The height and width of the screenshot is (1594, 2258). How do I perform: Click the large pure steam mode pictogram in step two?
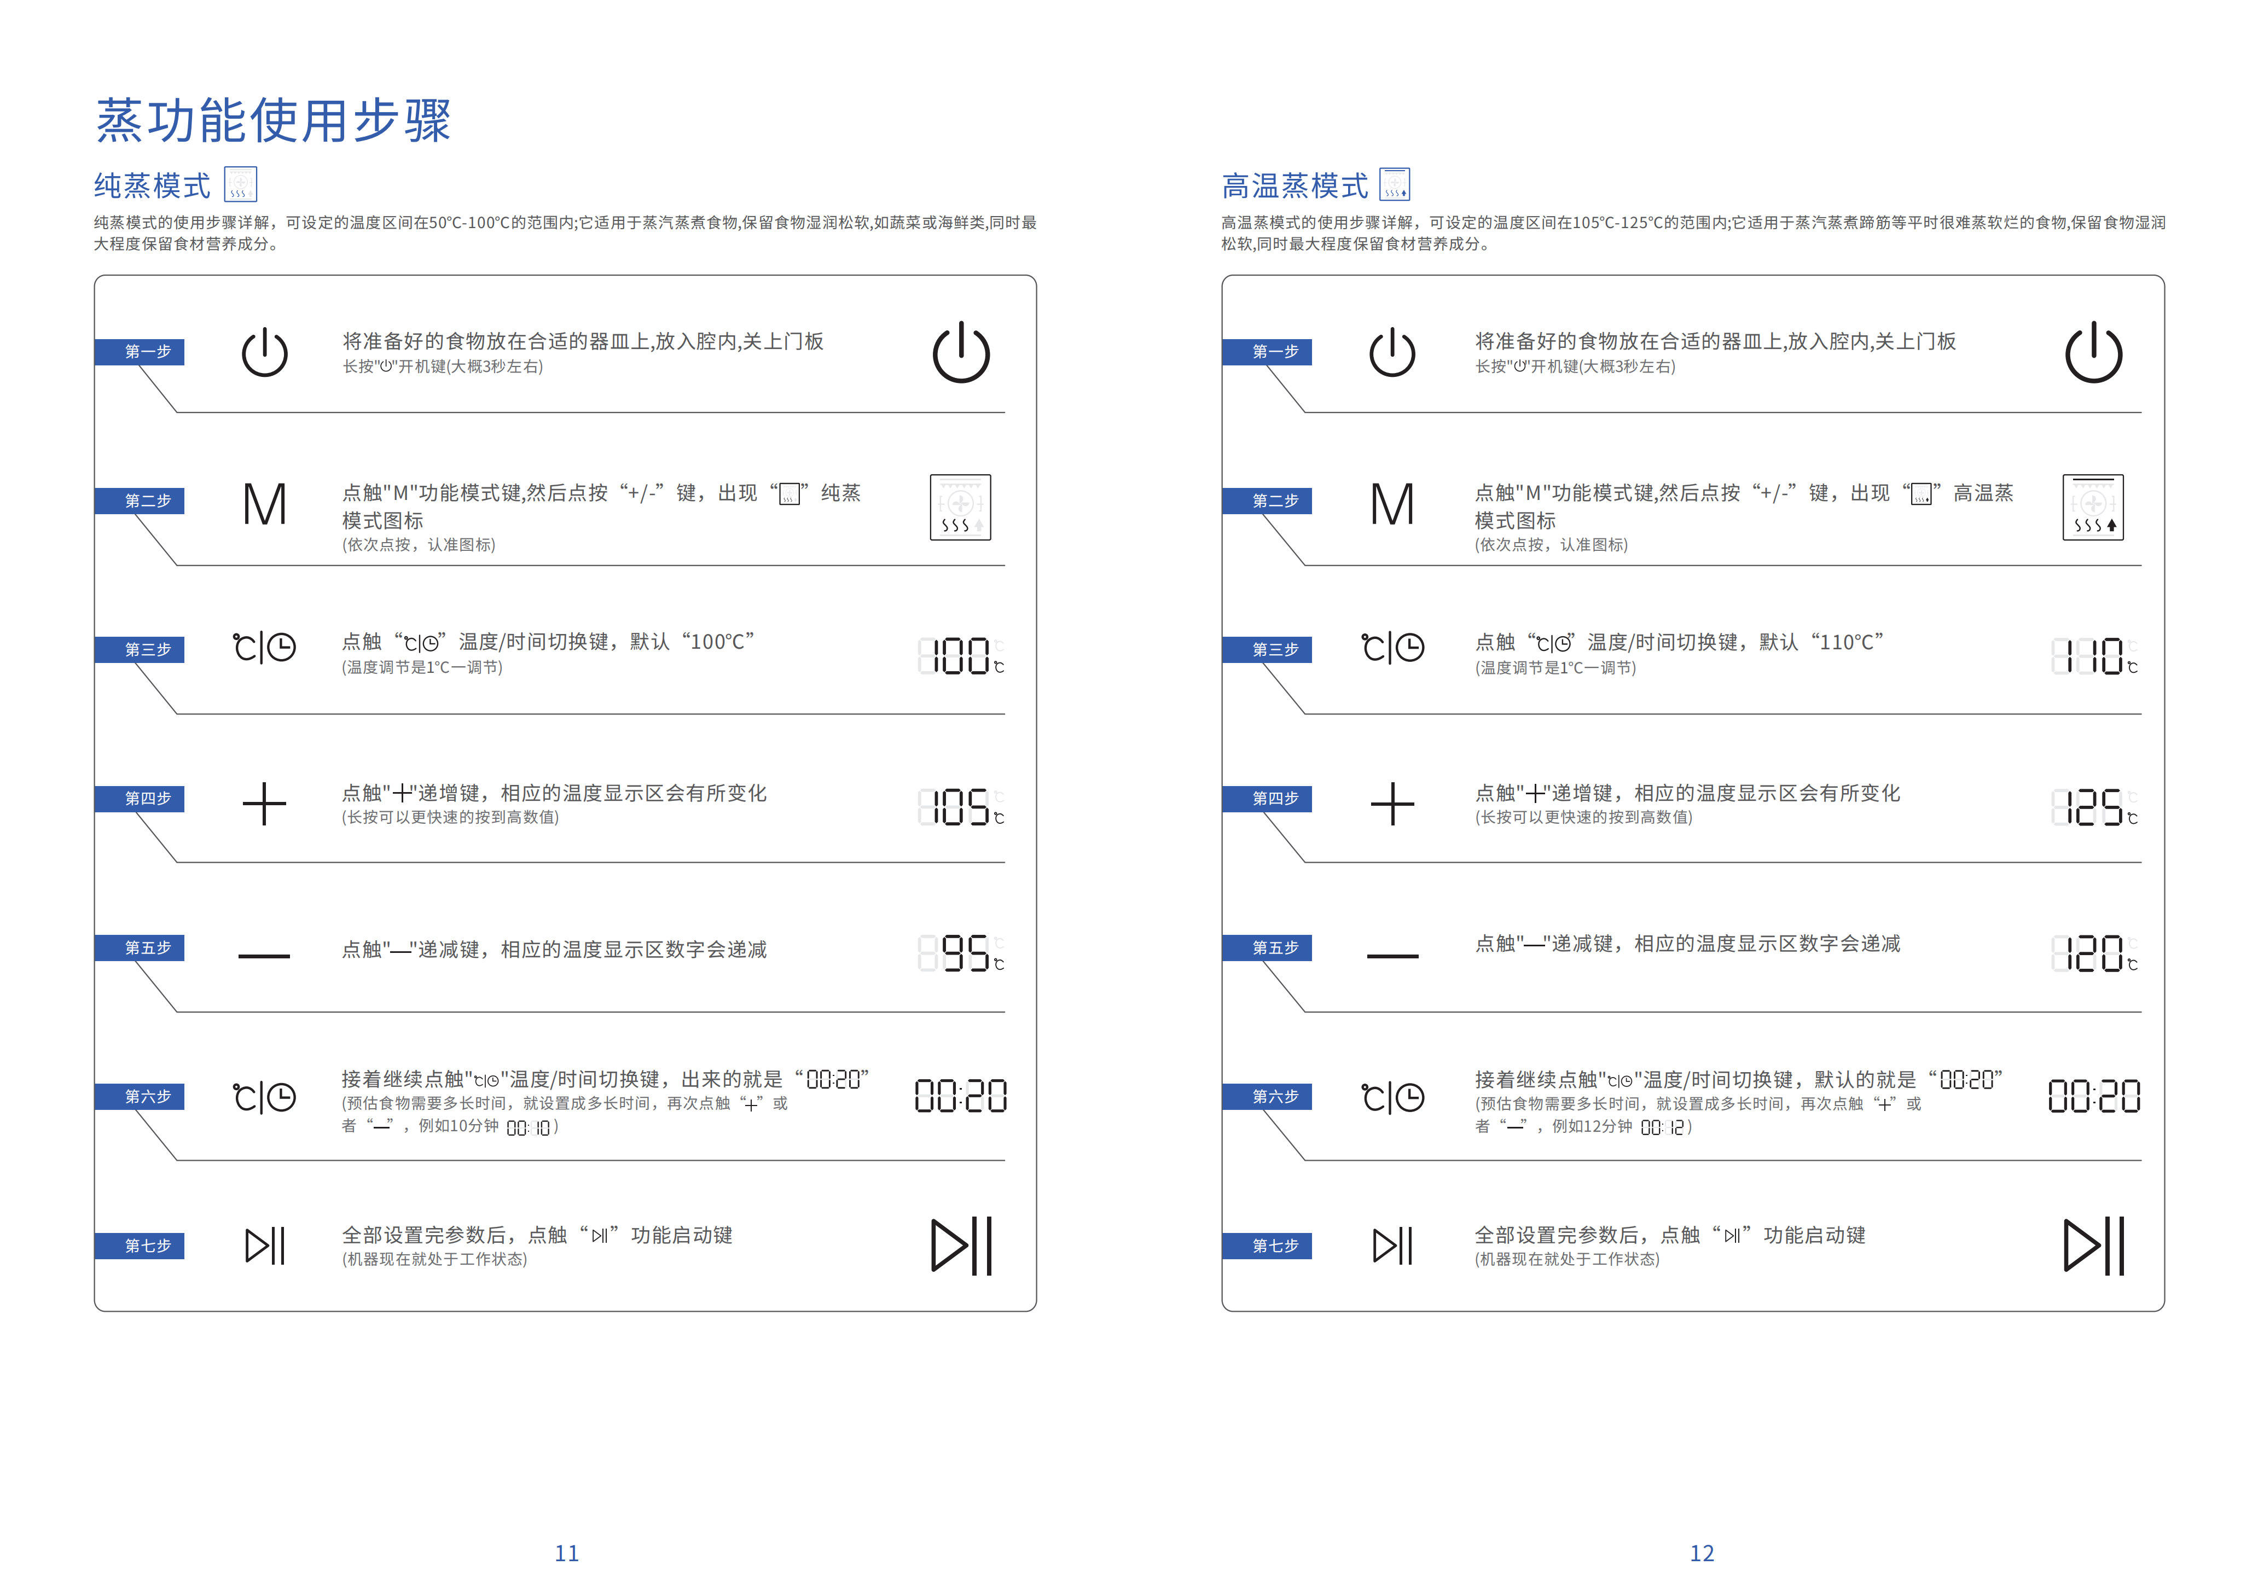click(x=960, y=508)
